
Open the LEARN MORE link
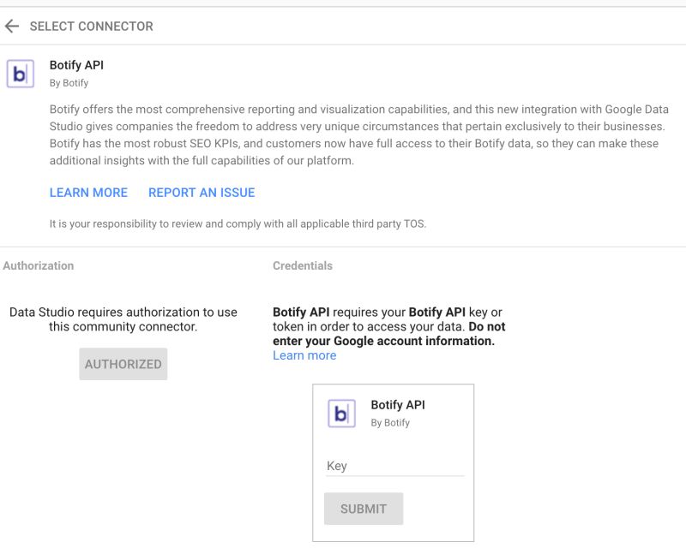tap(88, 193)
